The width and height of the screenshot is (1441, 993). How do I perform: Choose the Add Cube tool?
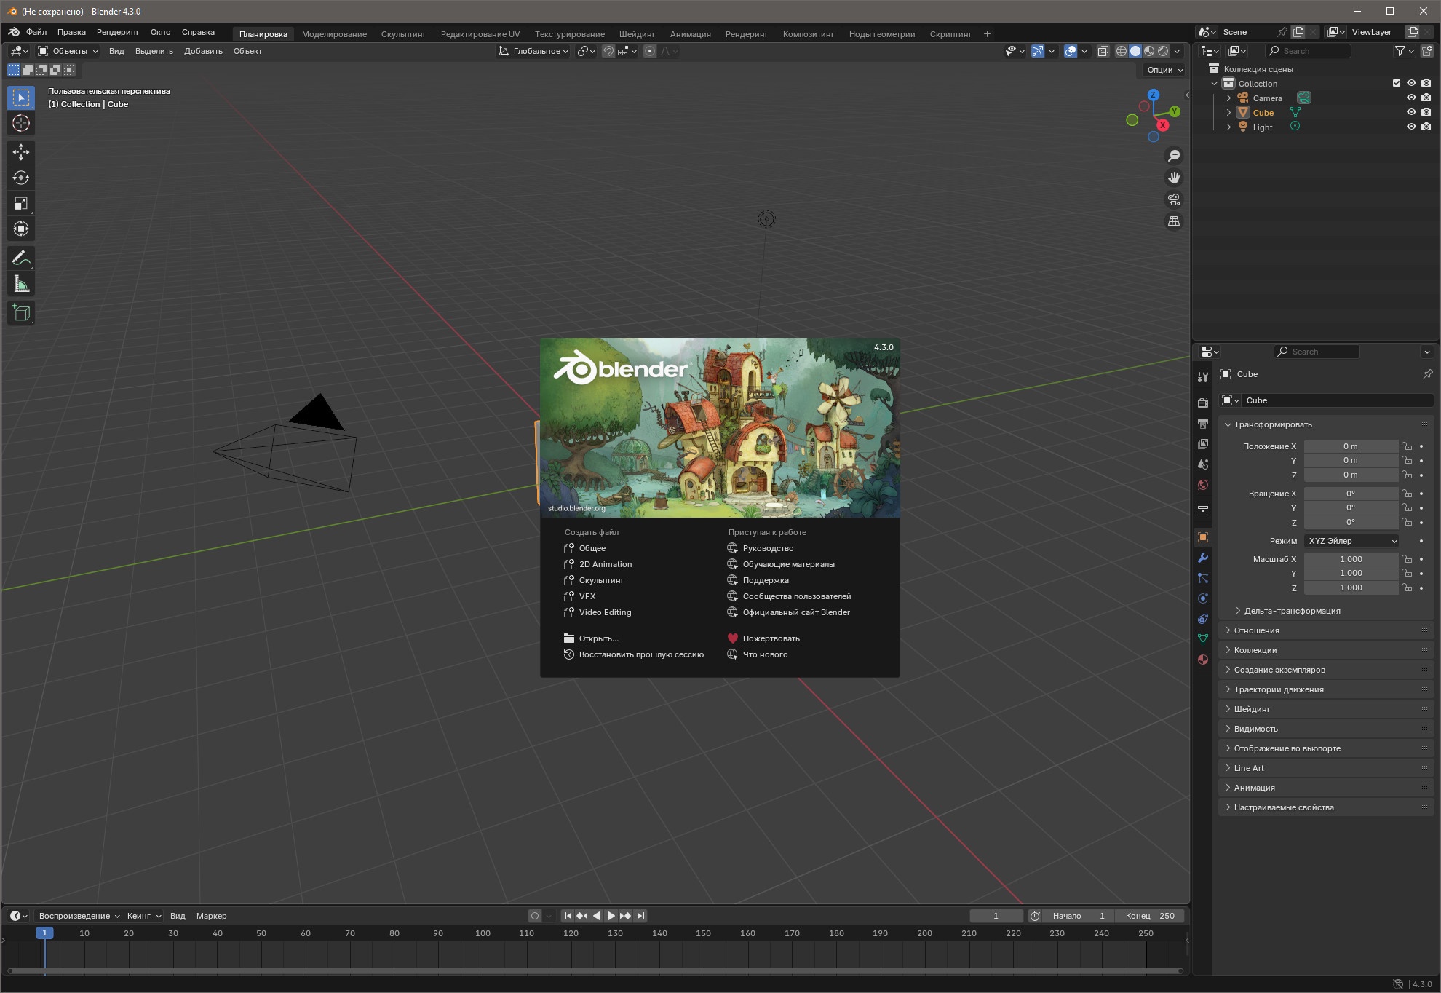pyautogui.click(x=21, y=313)
